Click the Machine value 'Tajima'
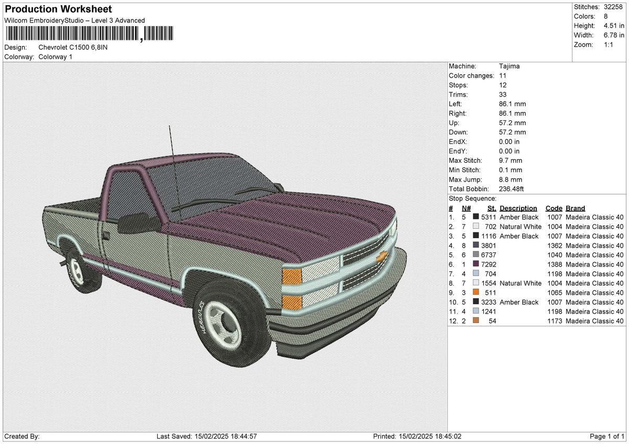 [509, 66]
